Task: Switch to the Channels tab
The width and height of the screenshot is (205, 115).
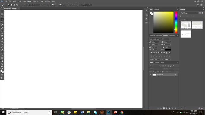Action: (157, 63)
